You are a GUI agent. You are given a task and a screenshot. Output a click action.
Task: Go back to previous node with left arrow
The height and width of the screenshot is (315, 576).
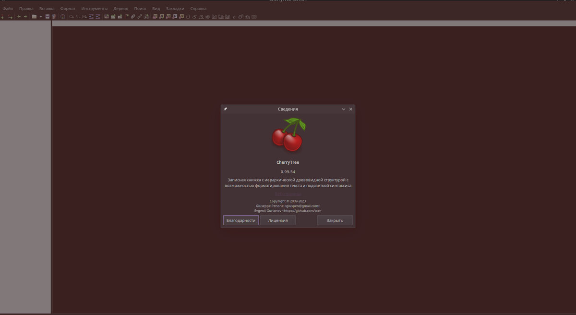pos(19,17)
